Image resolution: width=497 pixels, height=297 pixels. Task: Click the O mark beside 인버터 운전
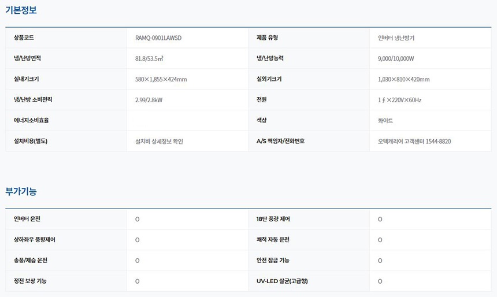[x=137, y=220]
